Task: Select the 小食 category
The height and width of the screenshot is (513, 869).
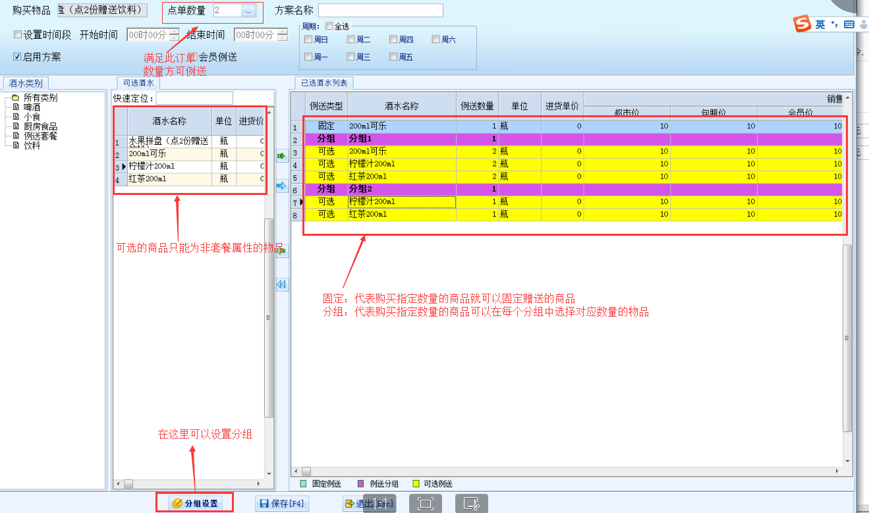Action: (x=32, y=117)
